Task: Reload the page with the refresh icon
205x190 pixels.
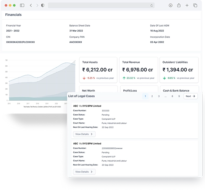Action: 152,5
